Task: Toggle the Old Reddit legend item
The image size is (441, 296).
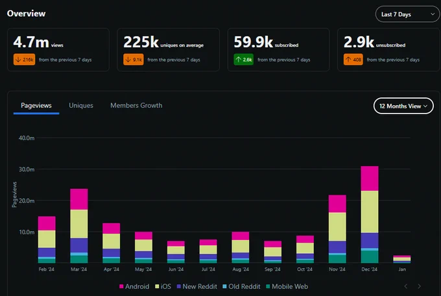Action: 241,286
